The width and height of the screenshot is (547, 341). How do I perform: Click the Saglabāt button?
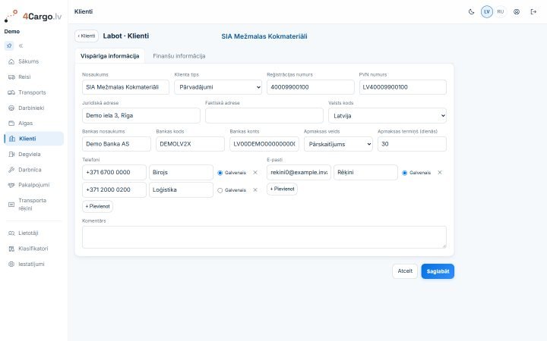[438, 271]
